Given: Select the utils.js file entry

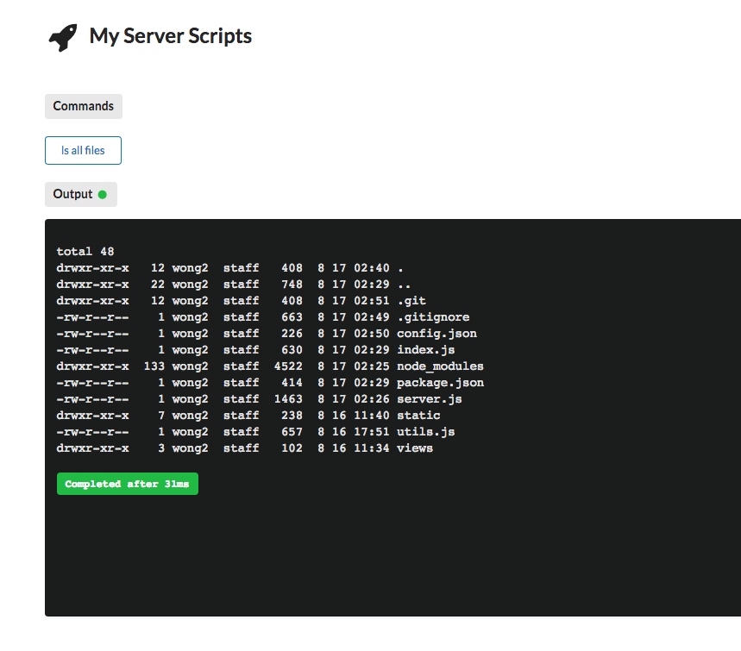Looking at the screenshot, I should point(259,431).
